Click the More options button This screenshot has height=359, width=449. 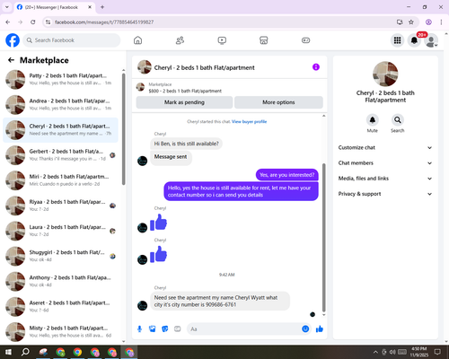tap(278, 102)
